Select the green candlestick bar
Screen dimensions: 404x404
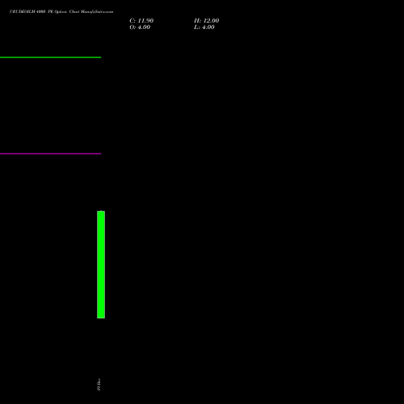[x=101, y=264]
